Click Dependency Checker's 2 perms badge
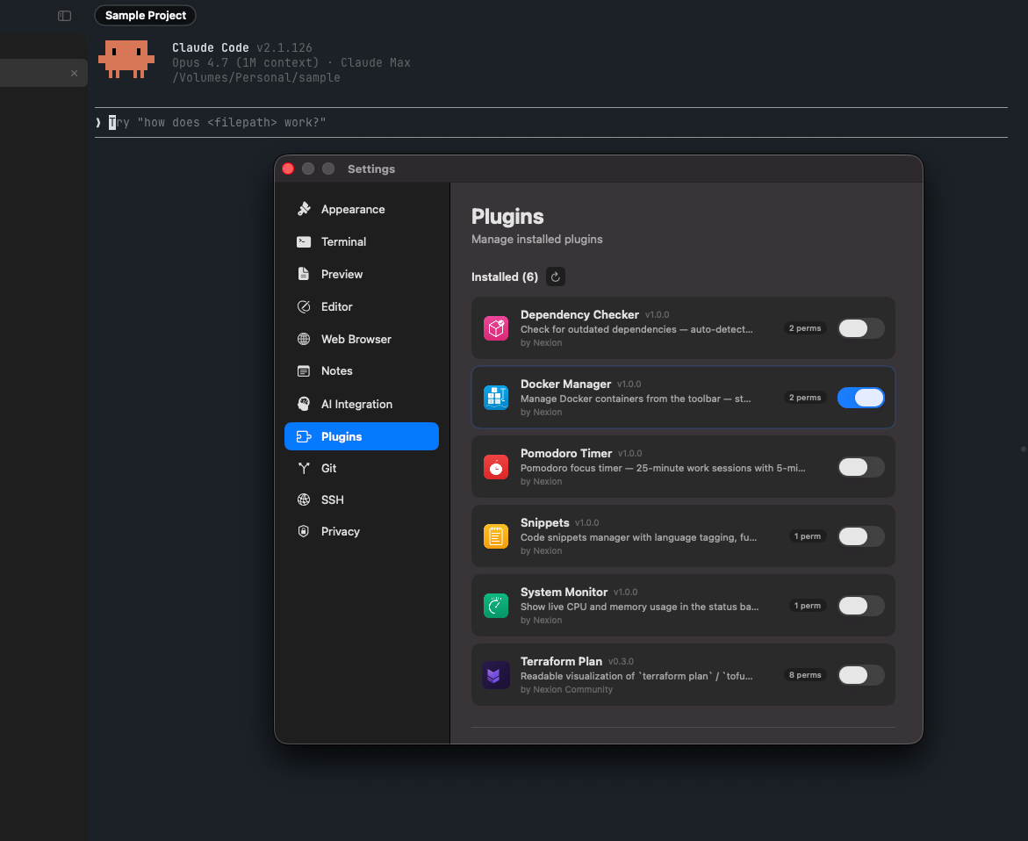Viewport: 1028px width, 841px height. coord(805,328)
